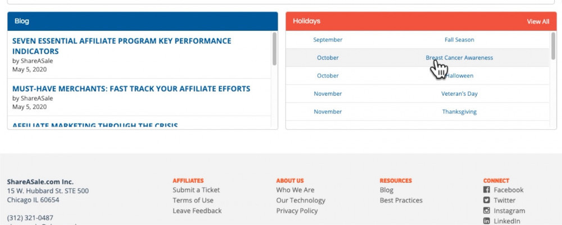562x225 pixels.
Task: Open Terms of Use footer link
Action: (193, 200)
